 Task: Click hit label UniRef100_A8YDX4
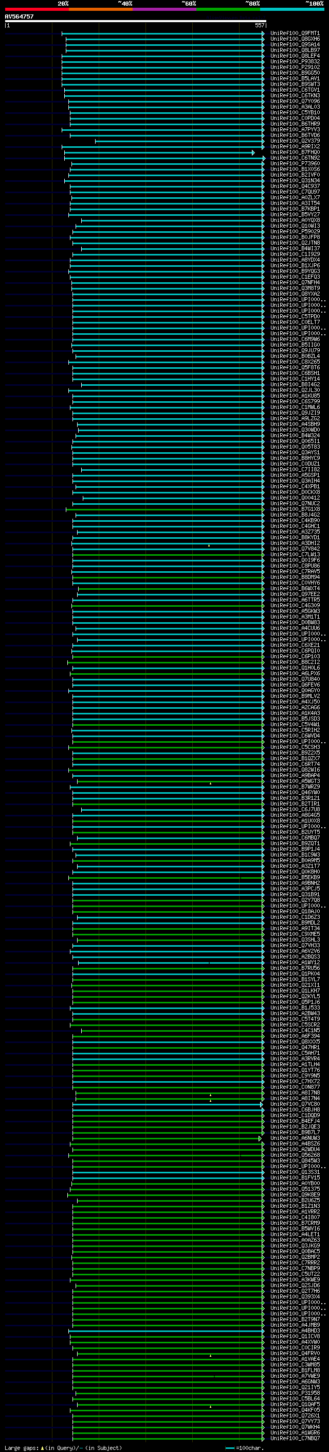(x=295, y=260)
